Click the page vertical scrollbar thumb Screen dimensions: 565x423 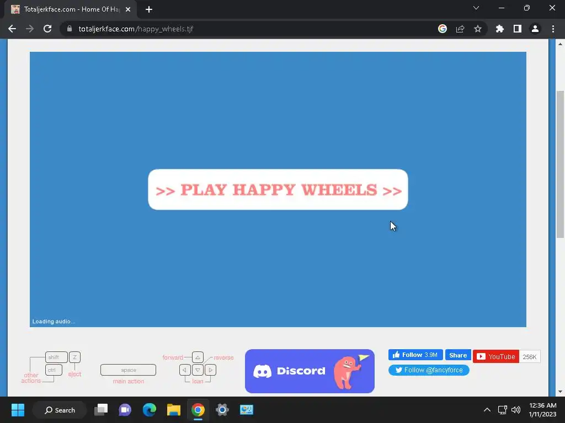(x=560, y=164)
